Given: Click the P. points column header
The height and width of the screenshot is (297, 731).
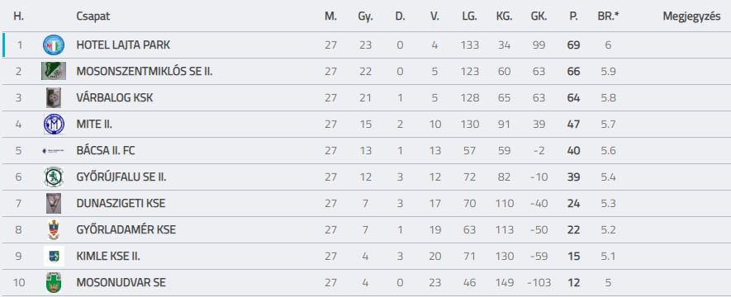Looking at the screenshot, I should pyautogui.click(x=573, y=16).
